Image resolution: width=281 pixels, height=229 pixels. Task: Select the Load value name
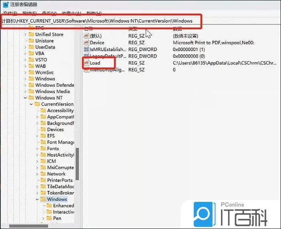tap(95, 63)
